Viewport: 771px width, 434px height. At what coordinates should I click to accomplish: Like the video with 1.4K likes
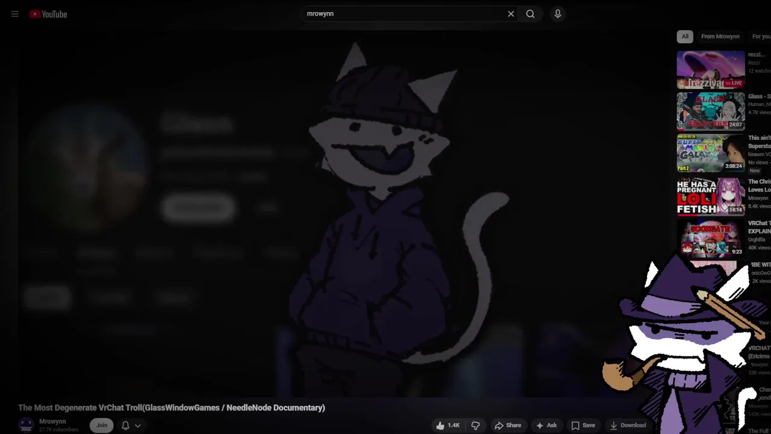448,426
